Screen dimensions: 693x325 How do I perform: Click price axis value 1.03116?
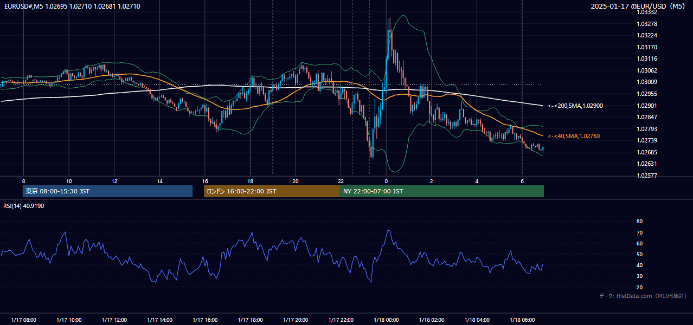(x=646, y=58)
